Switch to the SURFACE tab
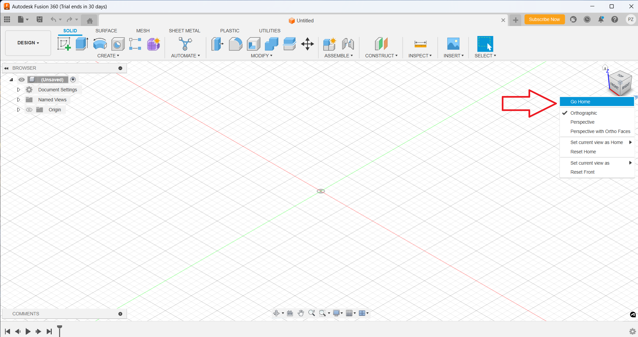 tap(106, 31)
